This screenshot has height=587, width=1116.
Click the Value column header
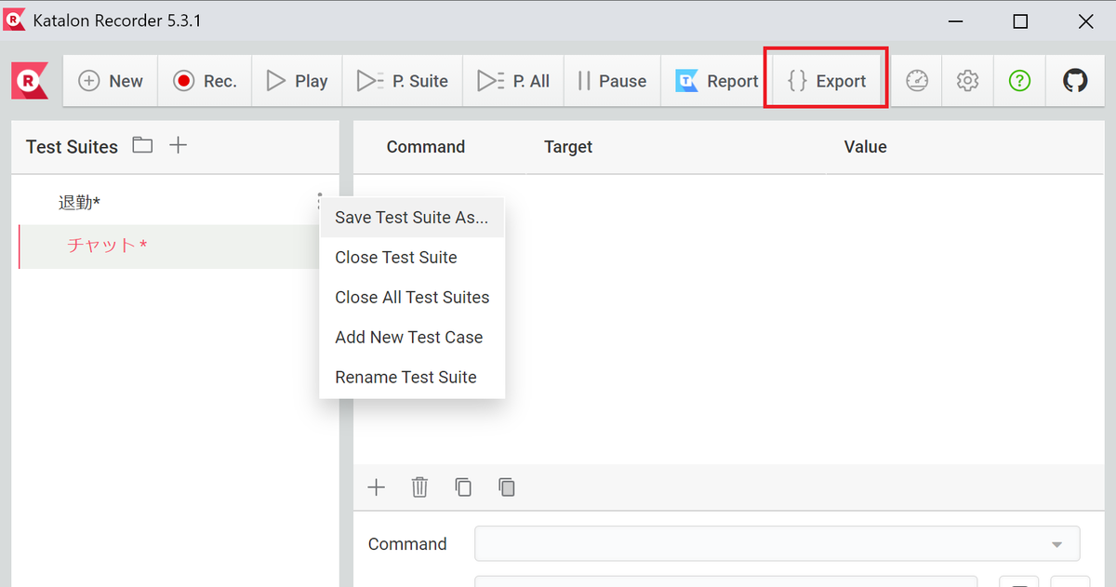(866, 147)
